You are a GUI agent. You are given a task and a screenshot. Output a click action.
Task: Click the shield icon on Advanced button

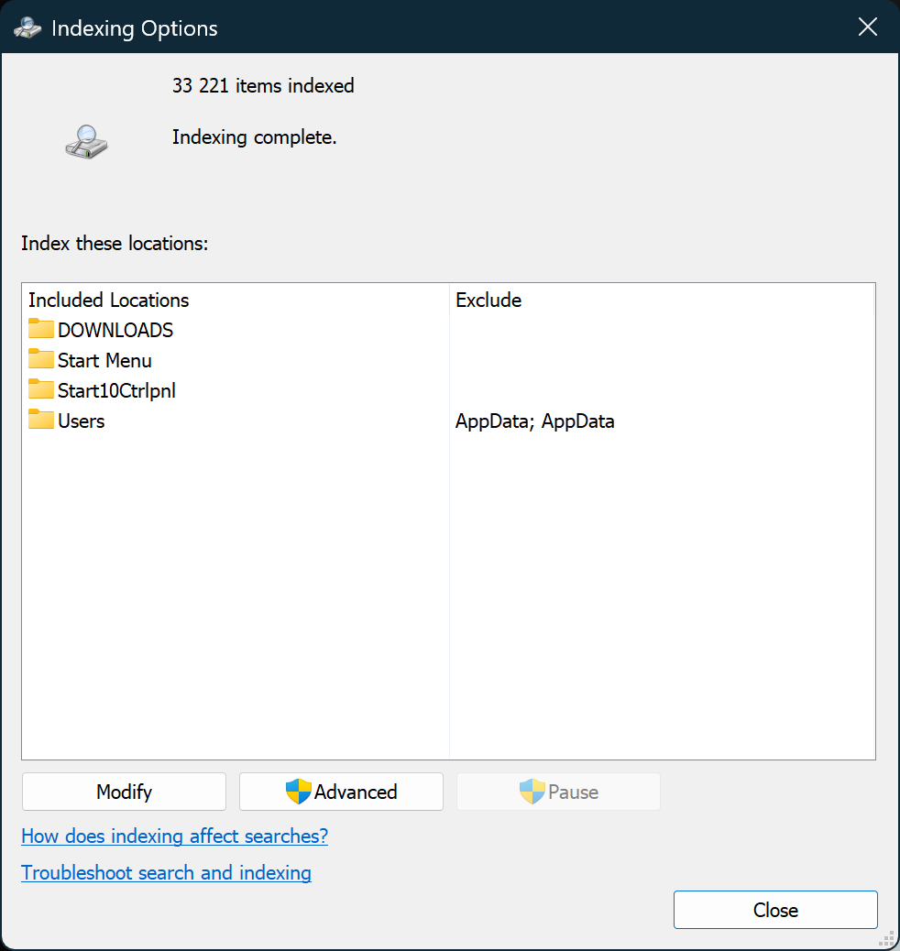(299, 792)
